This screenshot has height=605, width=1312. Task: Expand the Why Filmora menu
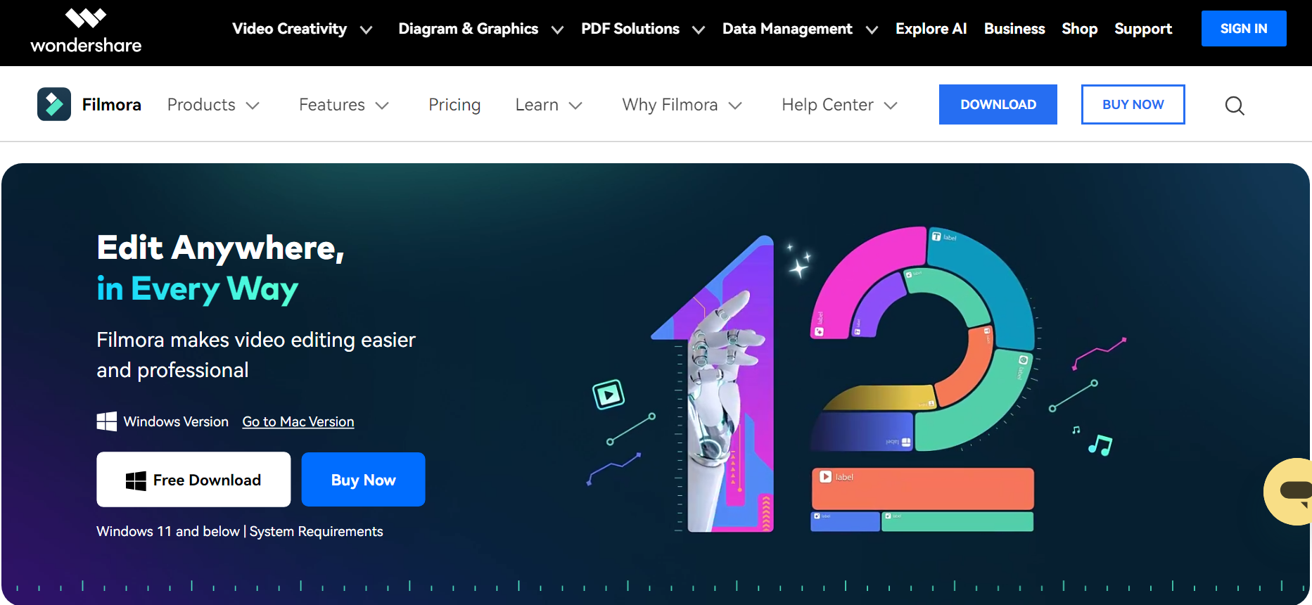pyautogui.click(x=682, y=105)
